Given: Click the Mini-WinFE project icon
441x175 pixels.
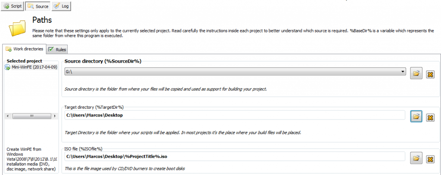Looking at the screenshot, I should coord(7,67).
